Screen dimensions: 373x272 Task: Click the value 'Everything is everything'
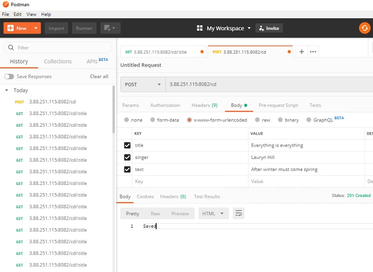(x=277, y=145)
